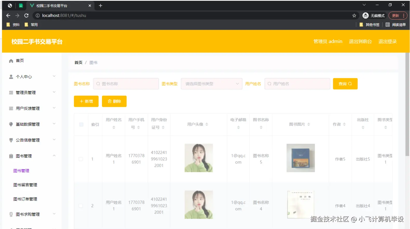Click the 首页 home icon in sidebar
The image size is (410, 229).
(11, 61)
